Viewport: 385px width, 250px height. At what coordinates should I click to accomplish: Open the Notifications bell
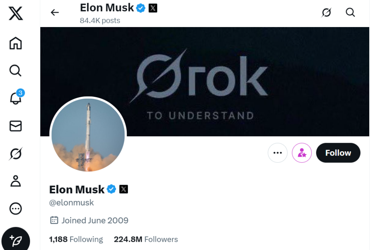point(15,98)
